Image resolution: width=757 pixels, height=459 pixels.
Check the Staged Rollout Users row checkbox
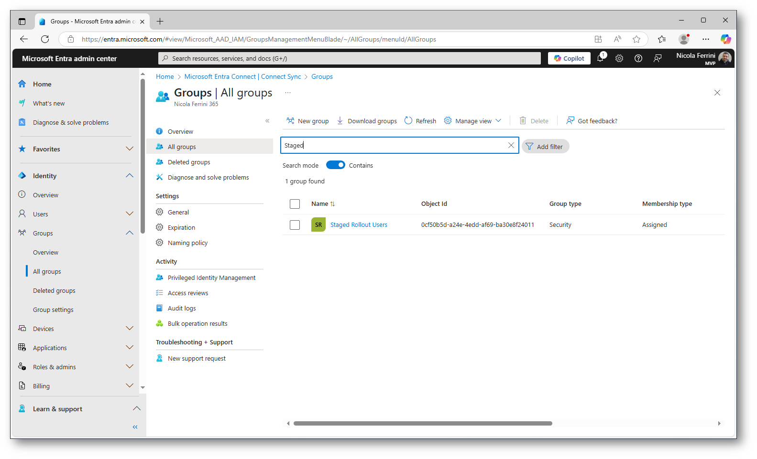pos(295,225)
